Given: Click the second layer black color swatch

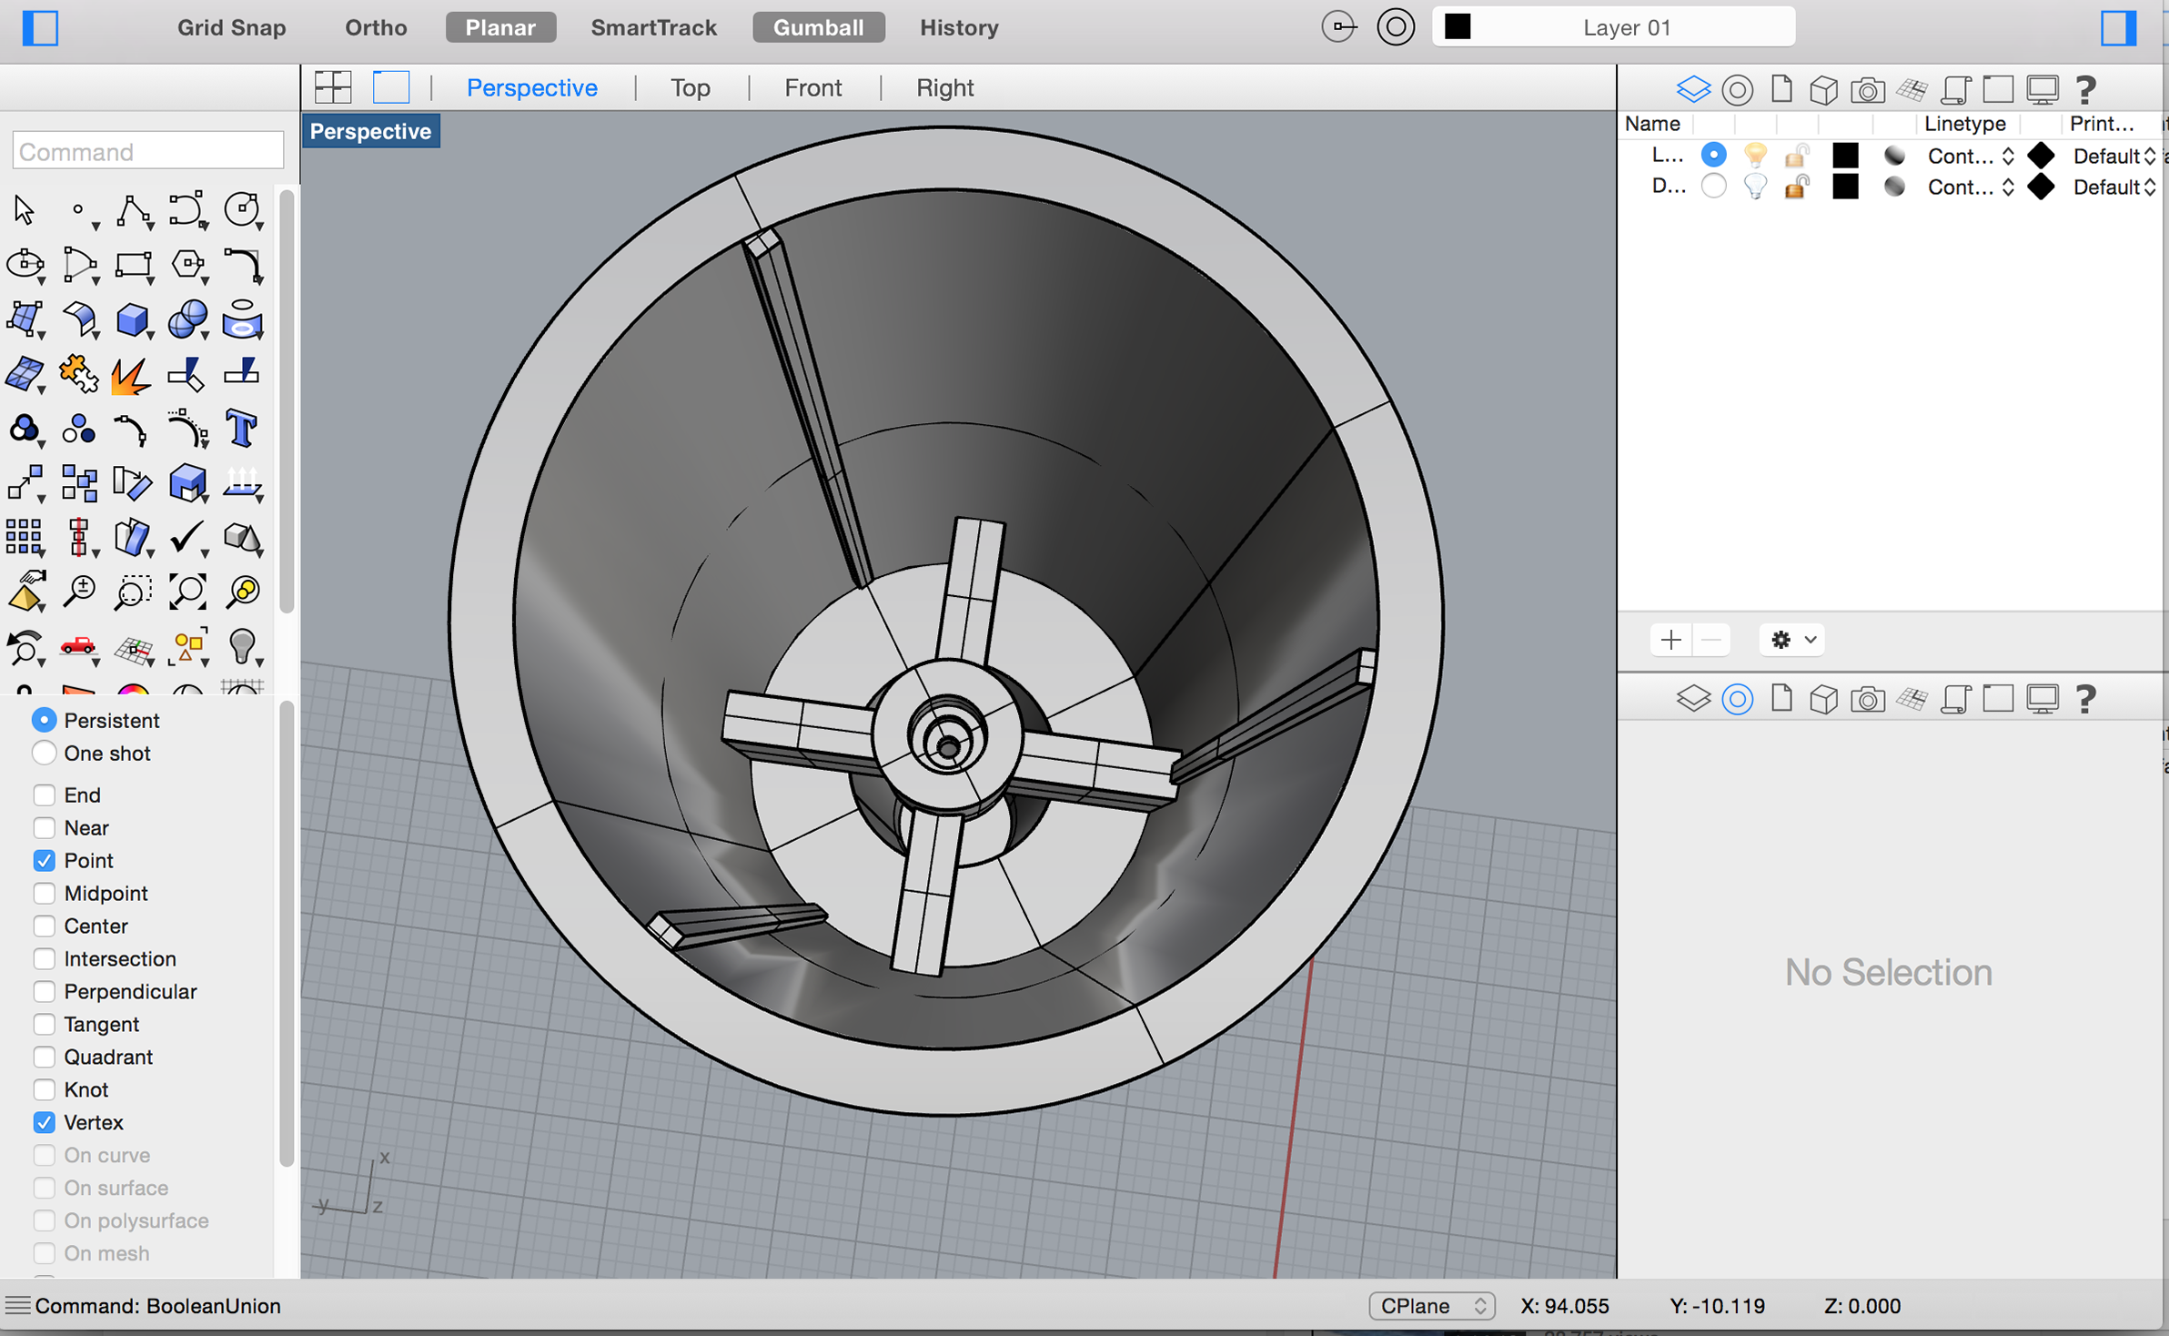Looking at the screenshot, I should coord(1845,187).
